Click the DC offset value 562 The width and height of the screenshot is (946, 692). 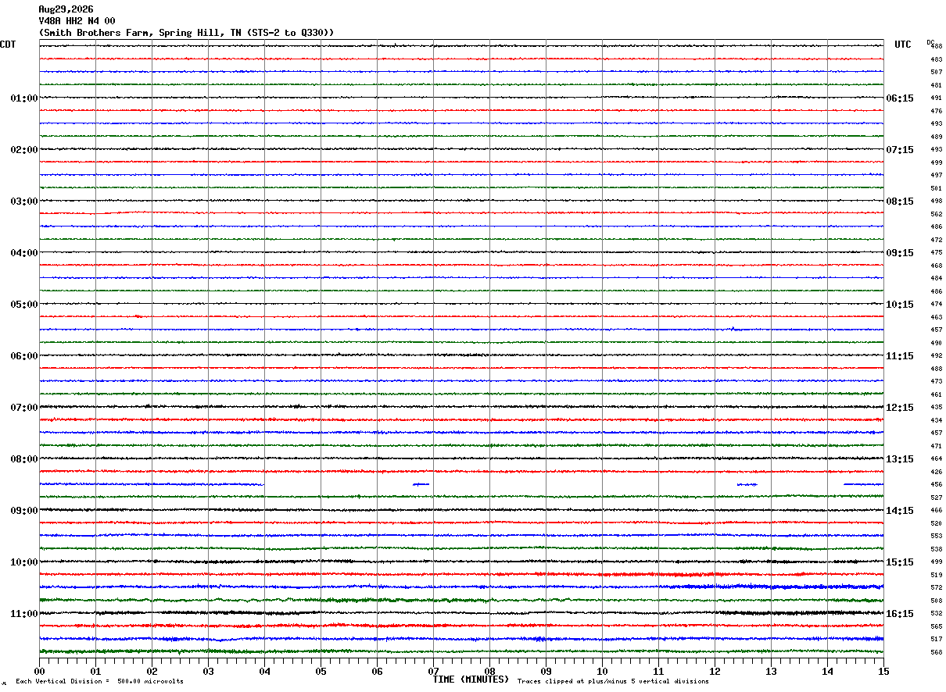[936, 214]
